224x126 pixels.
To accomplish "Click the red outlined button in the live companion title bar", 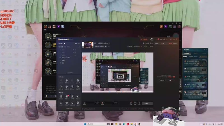I will pos(144,39).
